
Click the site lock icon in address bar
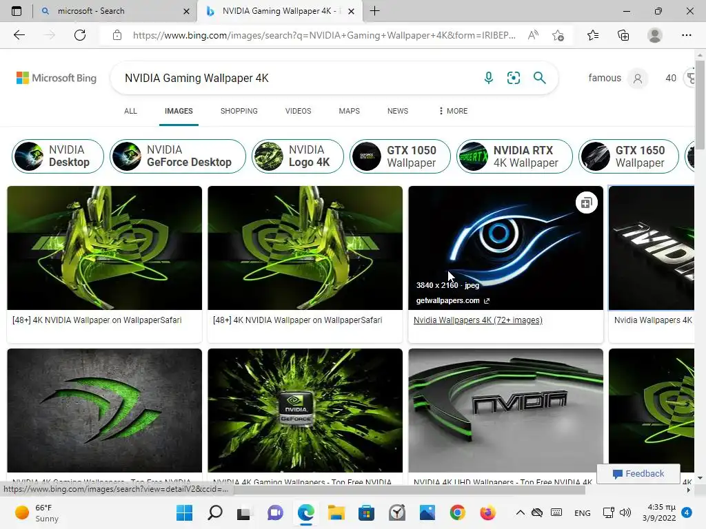click(117, 35)
